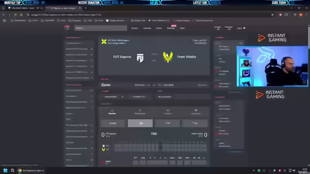Open the FUT Esports team name link
Screen dimensions: 310x174
click(x=122, y=57)
